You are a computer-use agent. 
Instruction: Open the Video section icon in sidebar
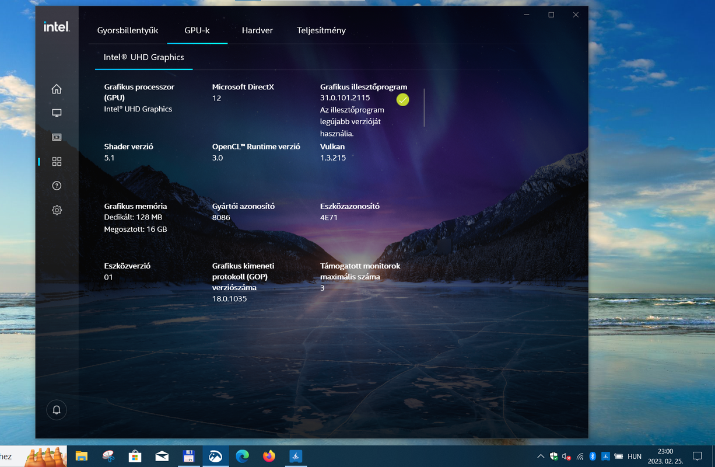57,137
